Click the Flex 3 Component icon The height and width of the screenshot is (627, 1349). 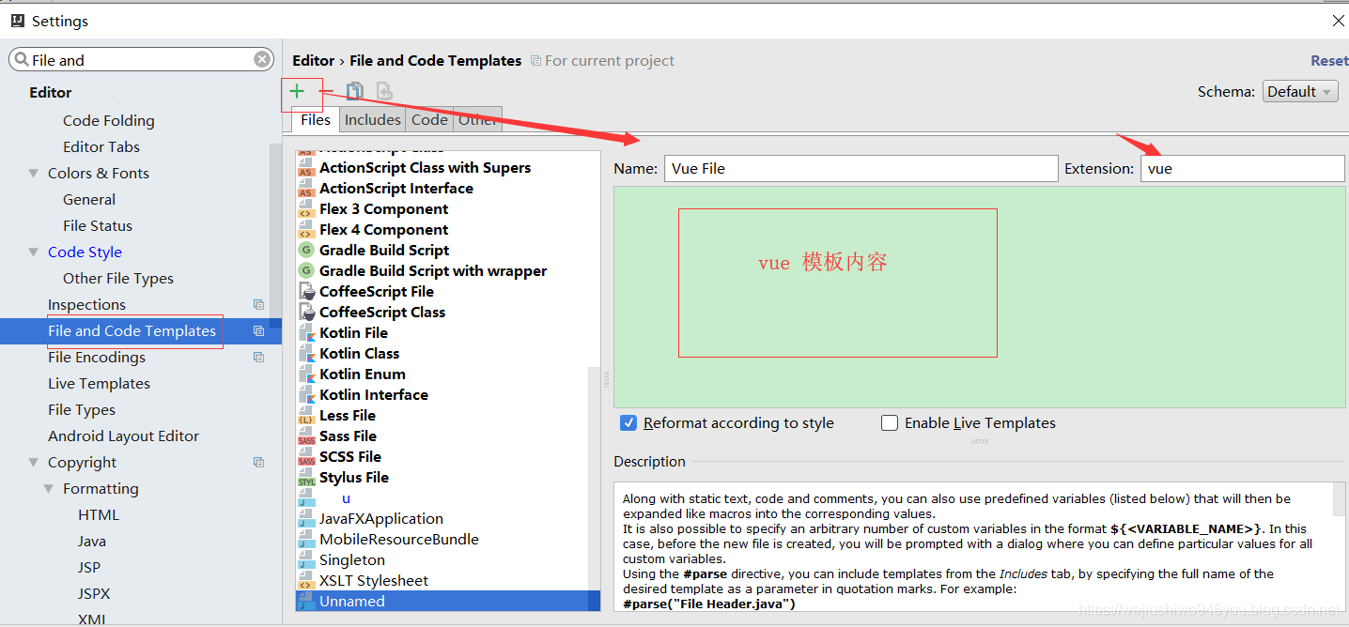pos(306,208)
